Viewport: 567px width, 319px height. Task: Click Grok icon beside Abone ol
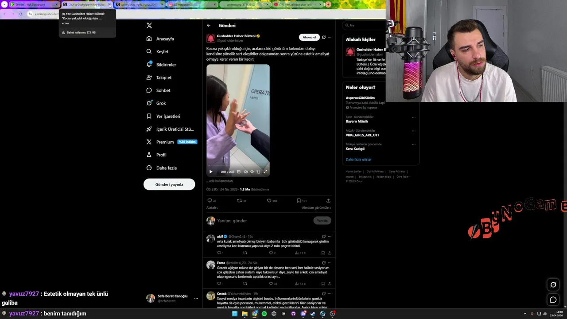[x=324, y=37]
